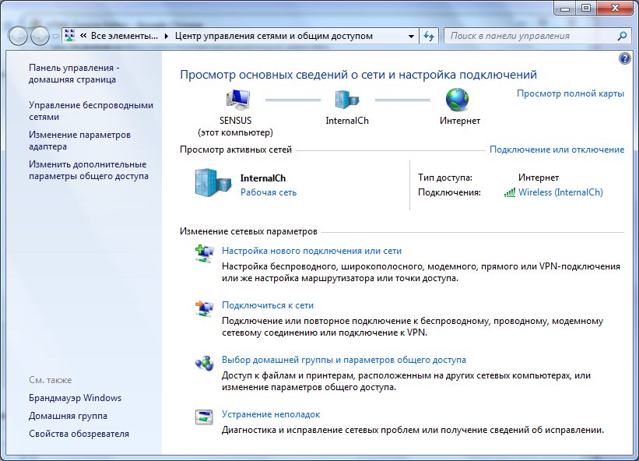Click the bold 'InternalCh' network name

[x=263, y=178]
